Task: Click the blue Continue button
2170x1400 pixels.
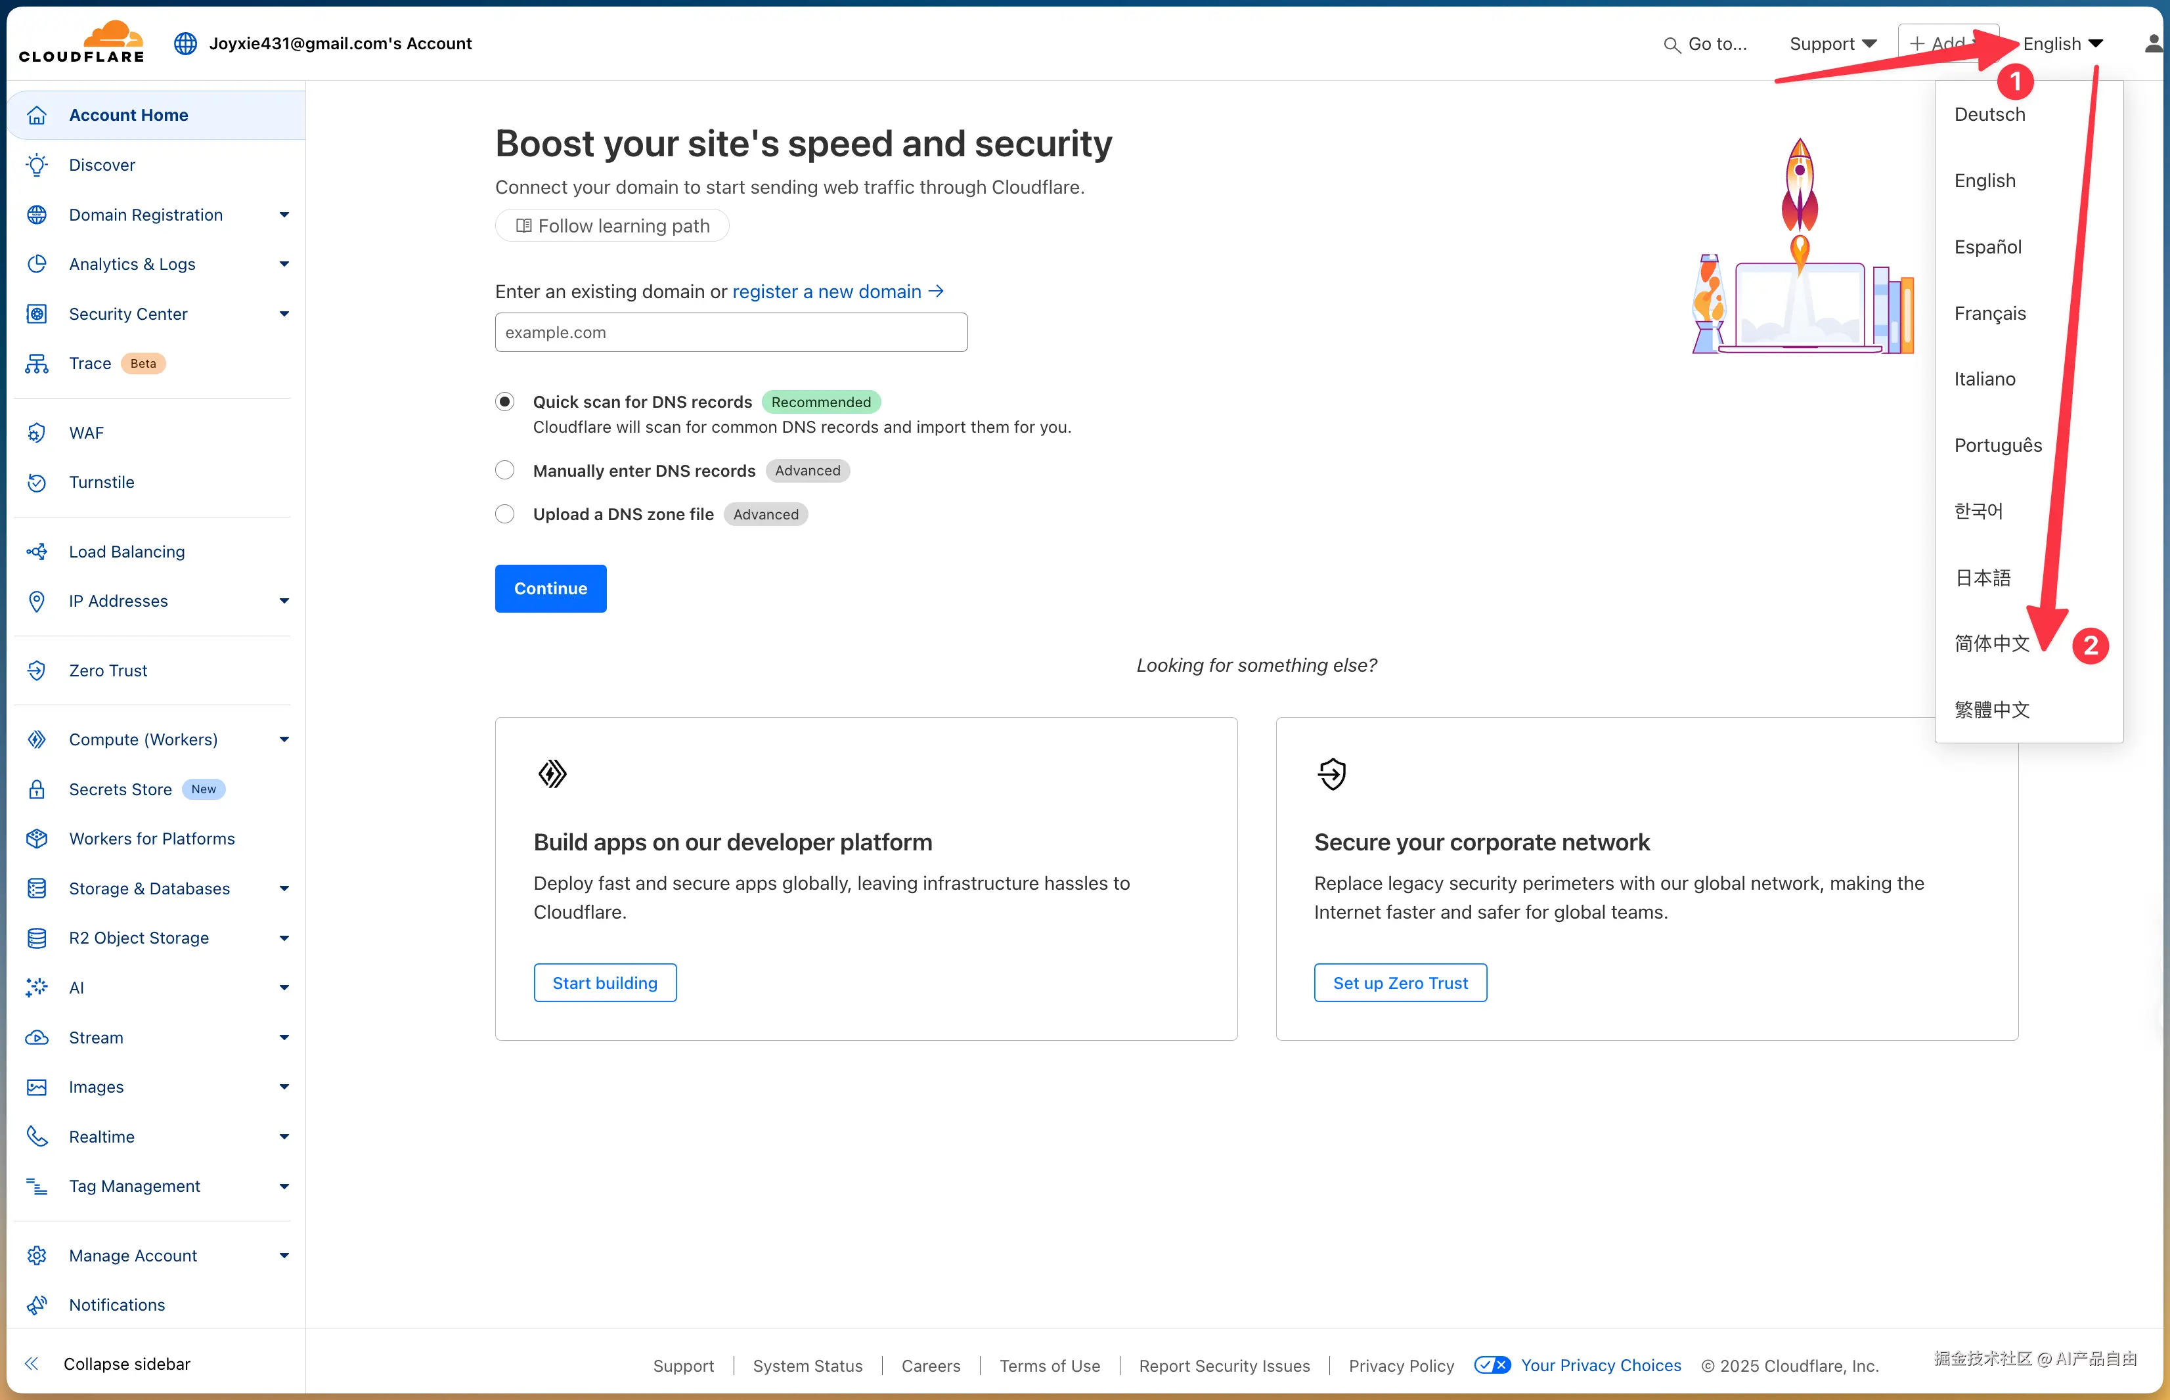Action: 550,588
